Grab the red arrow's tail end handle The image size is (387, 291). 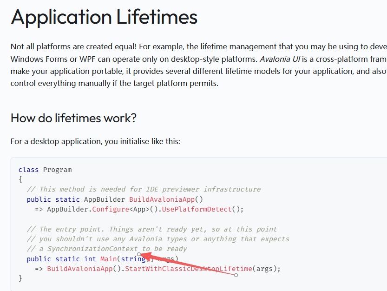pos(236,275)
